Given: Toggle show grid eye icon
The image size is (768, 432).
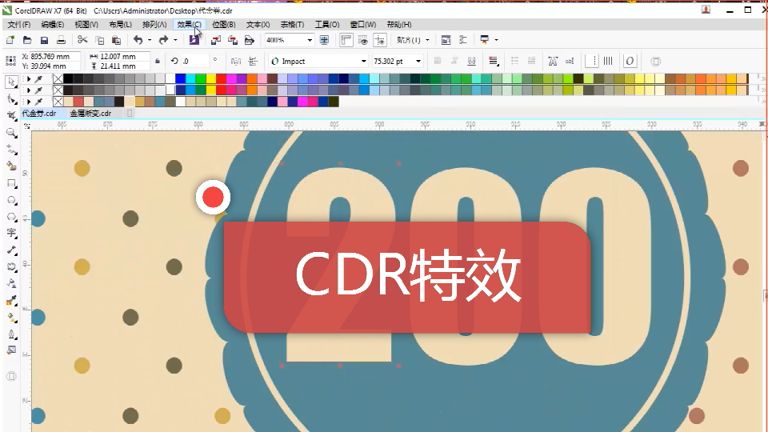Looking at the screenshot, I should point(363,40).
